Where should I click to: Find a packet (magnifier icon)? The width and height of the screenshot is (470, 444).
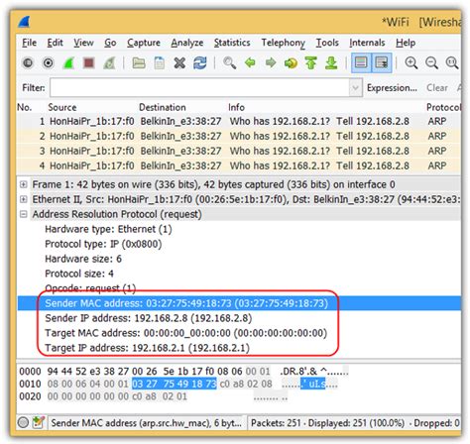point(229,62)
